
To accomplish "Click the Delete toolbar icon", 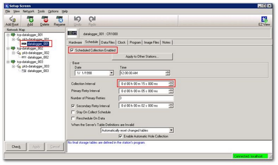I will click(45, 19).
